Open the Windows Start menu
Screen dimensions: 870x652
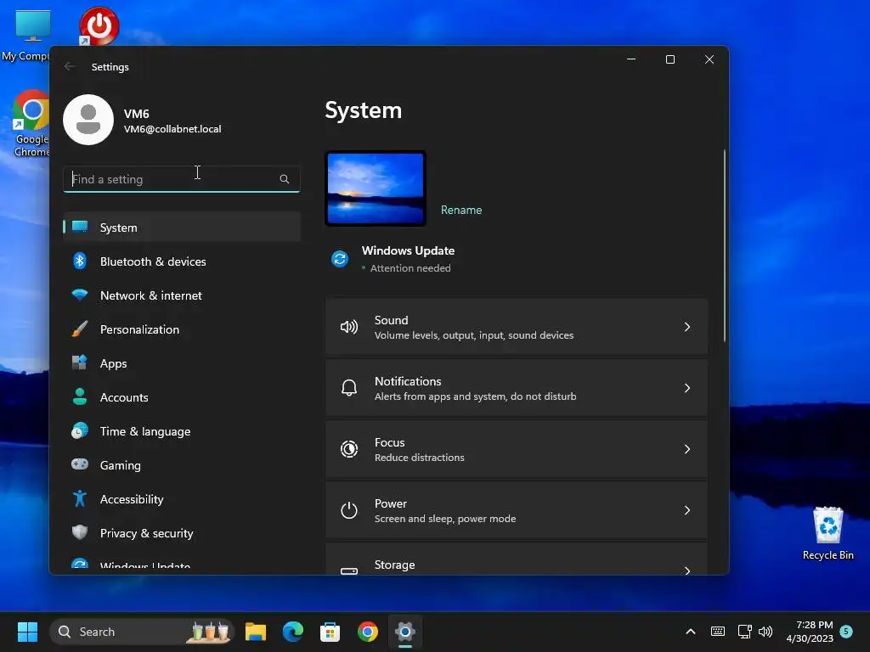(27, 632)
